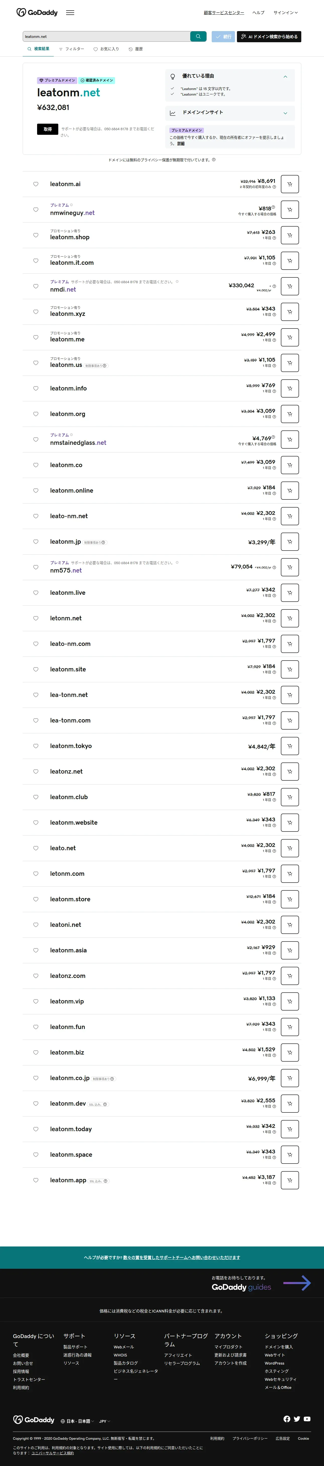Favorite leatonm.info with heart icon

tap(36, 388)
